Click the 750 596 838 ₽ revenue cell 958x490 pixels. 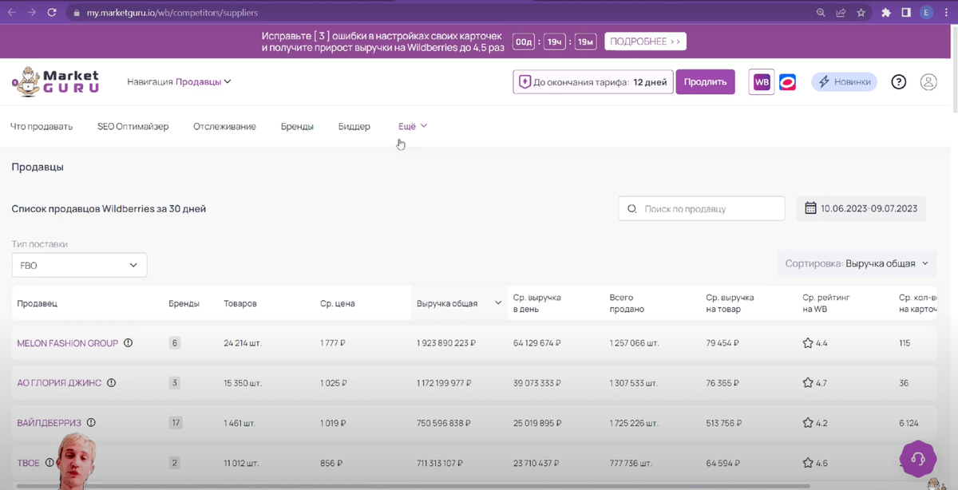(443, 423)
